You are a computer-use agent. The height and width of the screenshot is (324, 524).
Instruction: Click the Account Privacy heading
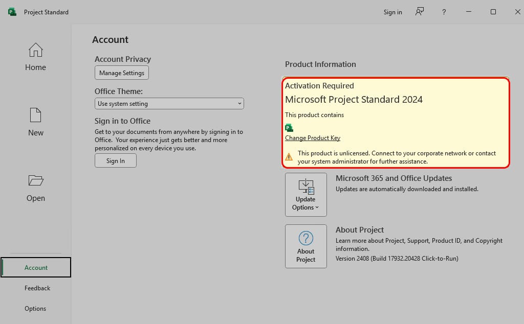(123, 59)
